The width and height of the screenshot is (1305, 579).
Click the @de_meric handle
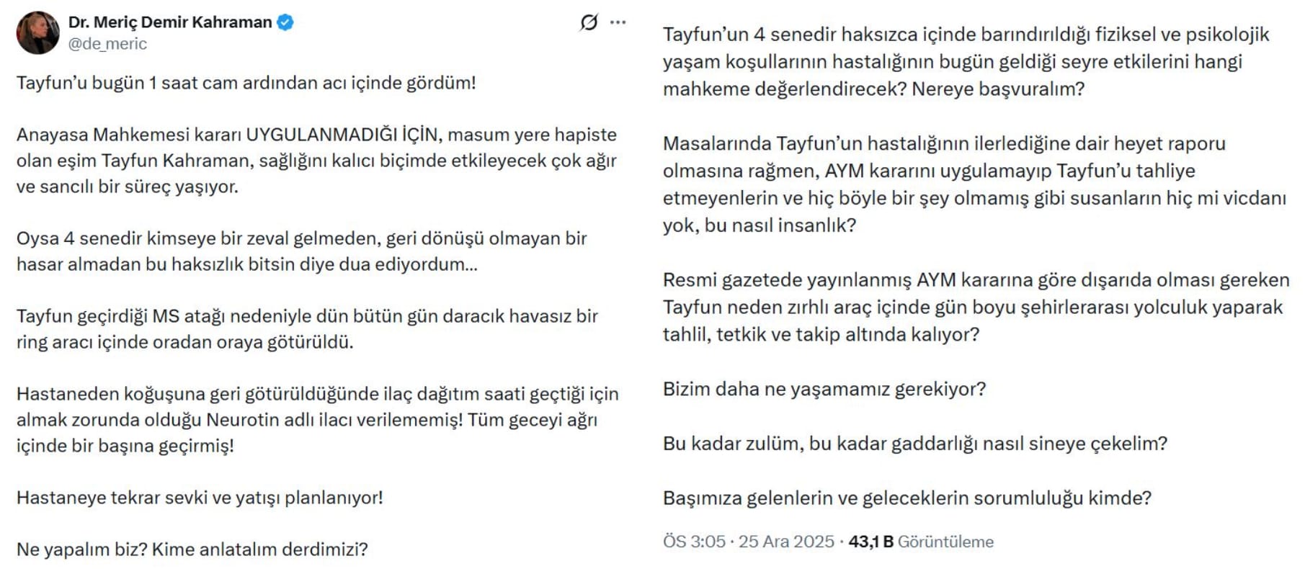point(108,45)
